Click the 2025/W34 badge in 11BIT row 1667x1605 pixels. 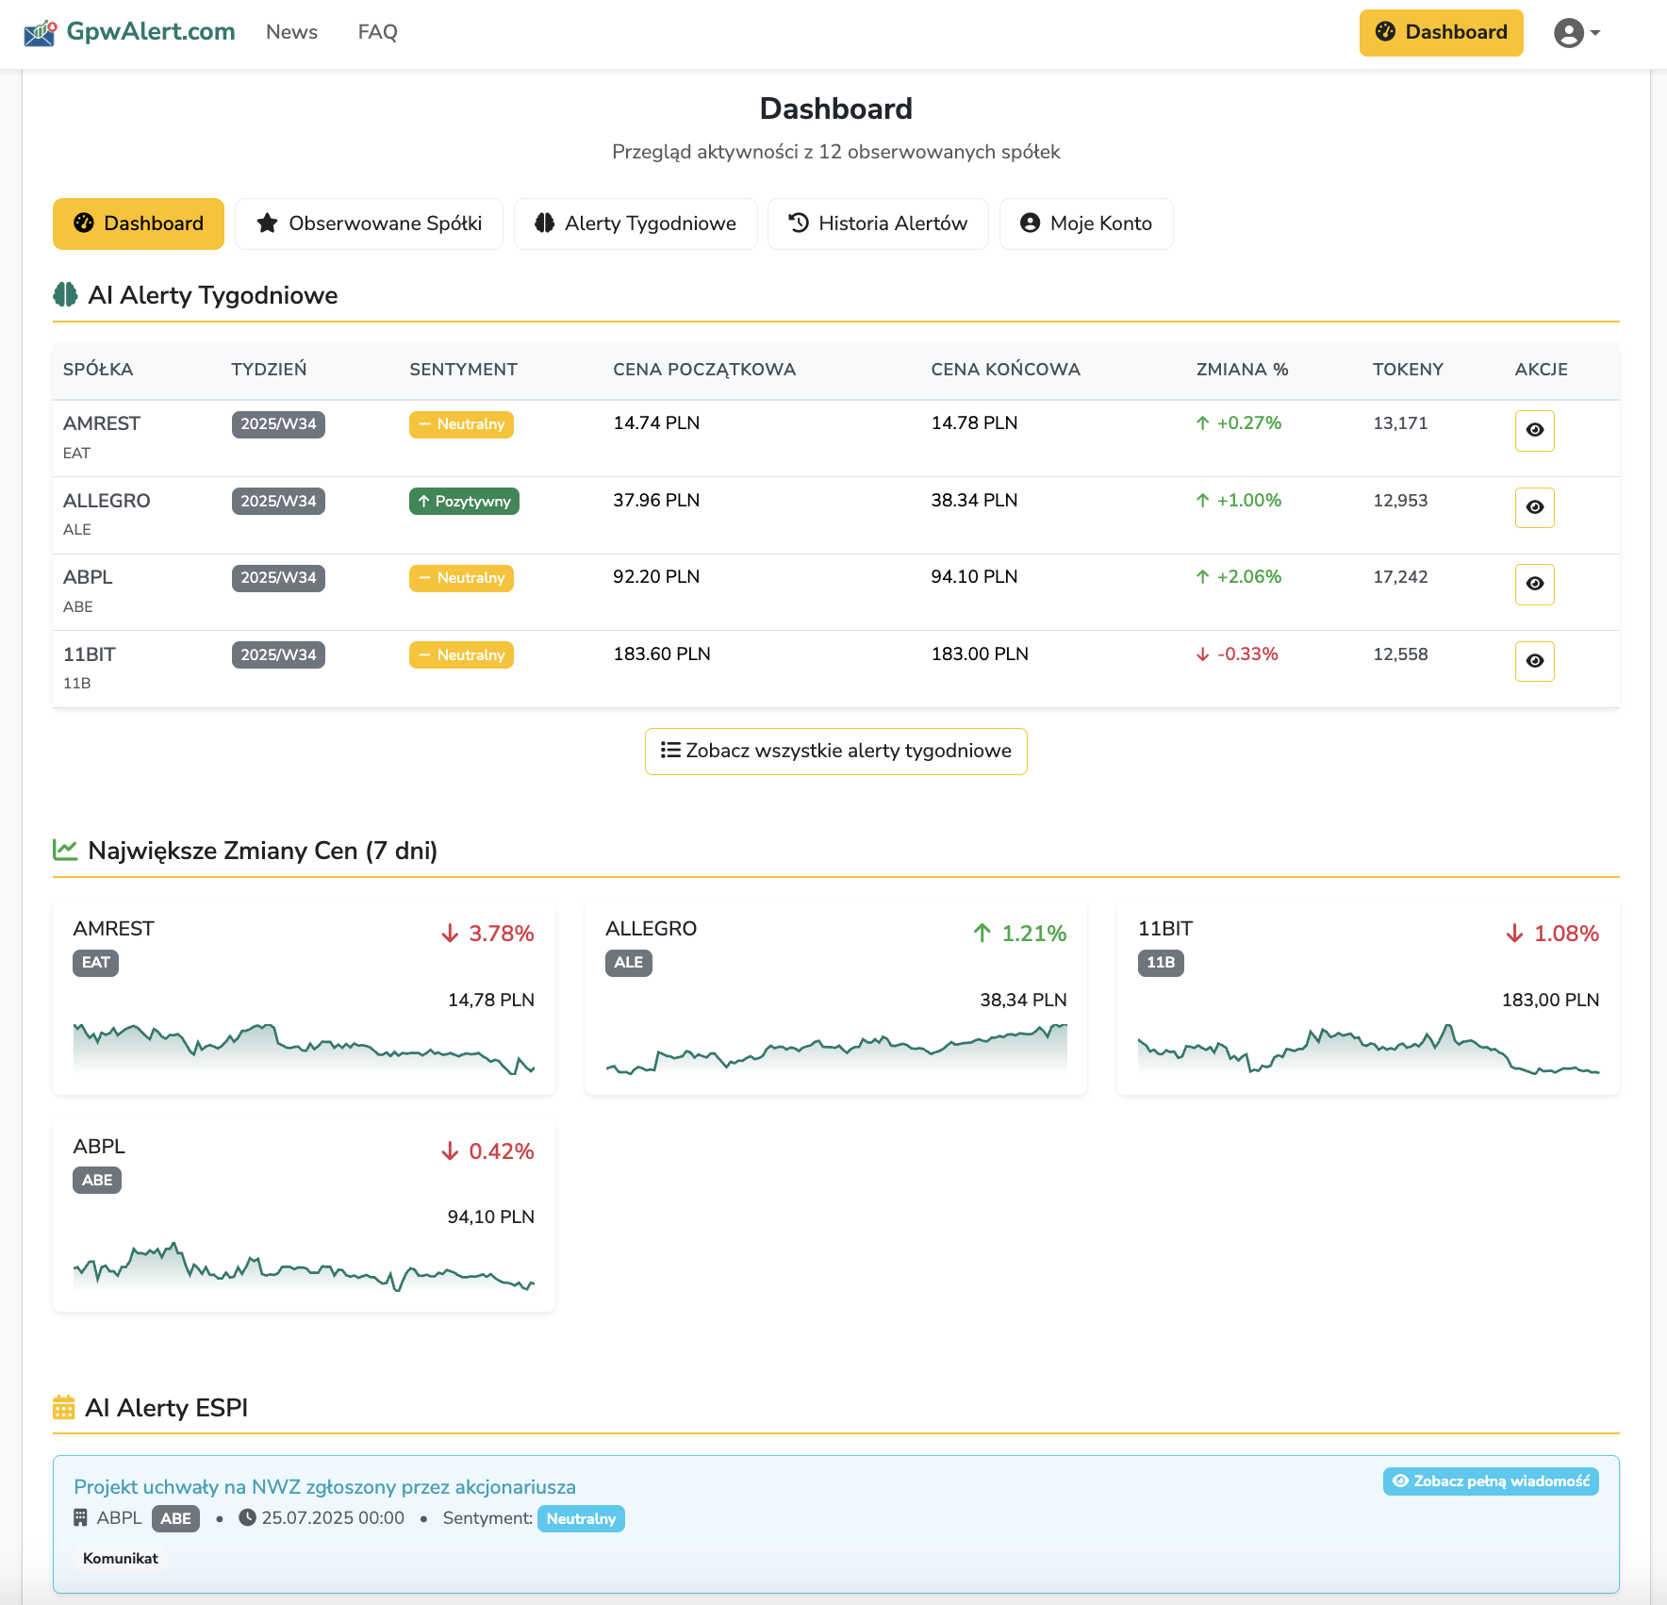[278, 654]
